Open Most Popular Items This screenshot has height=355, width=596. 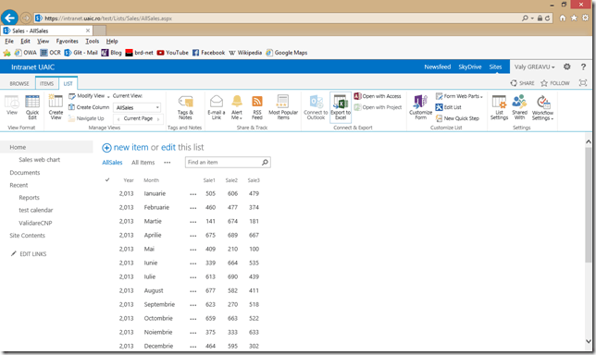point(283,107)
